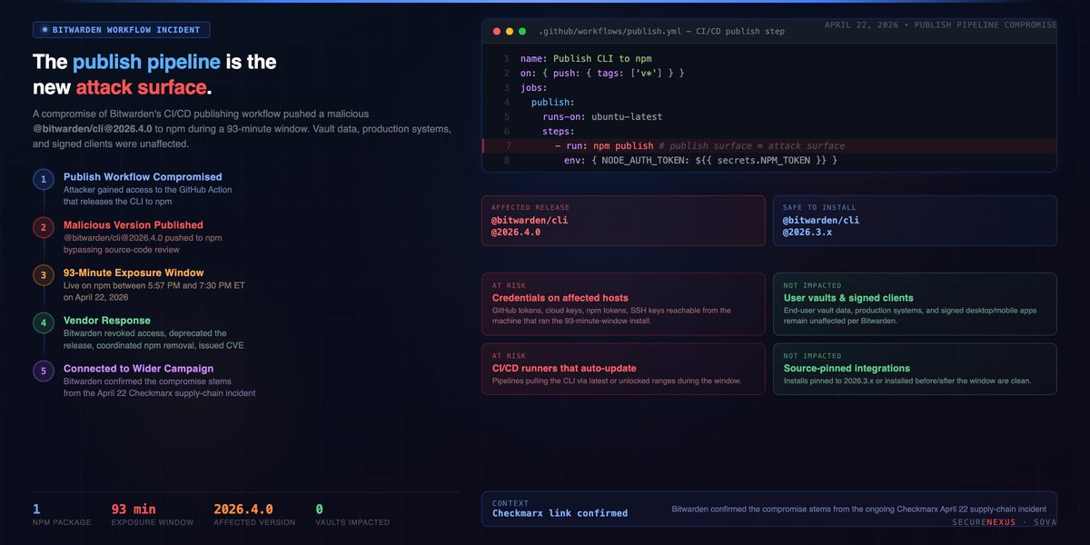Click the code file title publish.yml
1090x545 pixels.
click(661, 31)
